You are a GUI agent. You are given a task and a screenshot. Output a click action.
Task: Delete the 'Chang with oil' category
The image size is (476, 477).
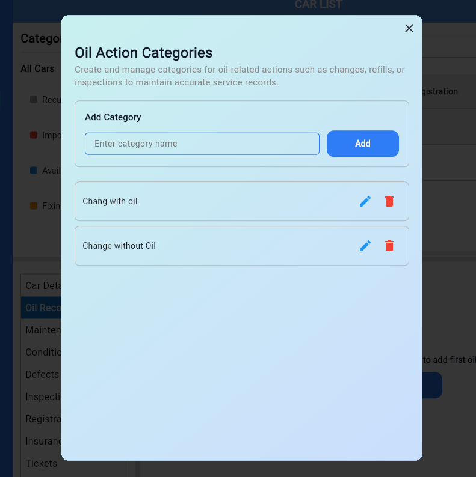point(389,201)
